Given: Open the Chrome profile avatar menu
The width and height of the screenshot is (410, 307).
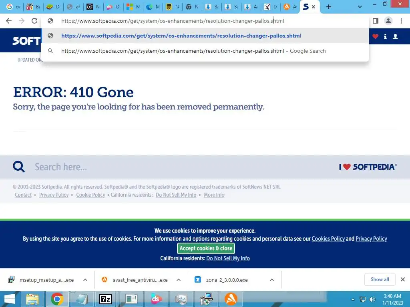Looking at the screenshot, I should [388, 21].
